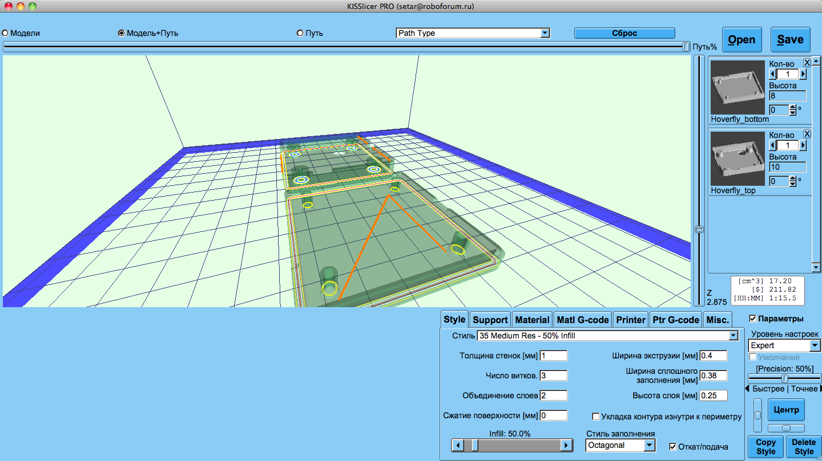The height and width of the screenshot is (461, 822).
Task: Switch to the Support tab
Action: [490, 320]
